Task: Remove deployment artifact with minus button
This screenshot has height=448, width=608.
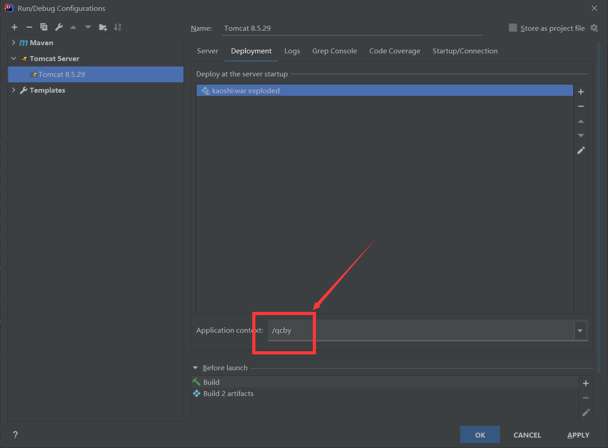Action: 581,106
